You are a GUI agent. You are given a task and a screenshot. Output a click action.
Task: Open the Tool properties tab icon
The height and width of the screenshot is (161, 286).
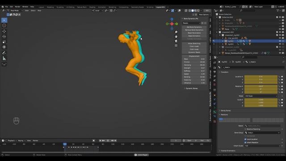point(214,63)
